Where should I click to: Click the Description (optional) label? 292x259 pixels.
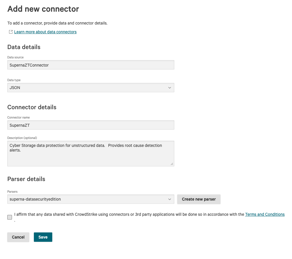coord(22,138)
